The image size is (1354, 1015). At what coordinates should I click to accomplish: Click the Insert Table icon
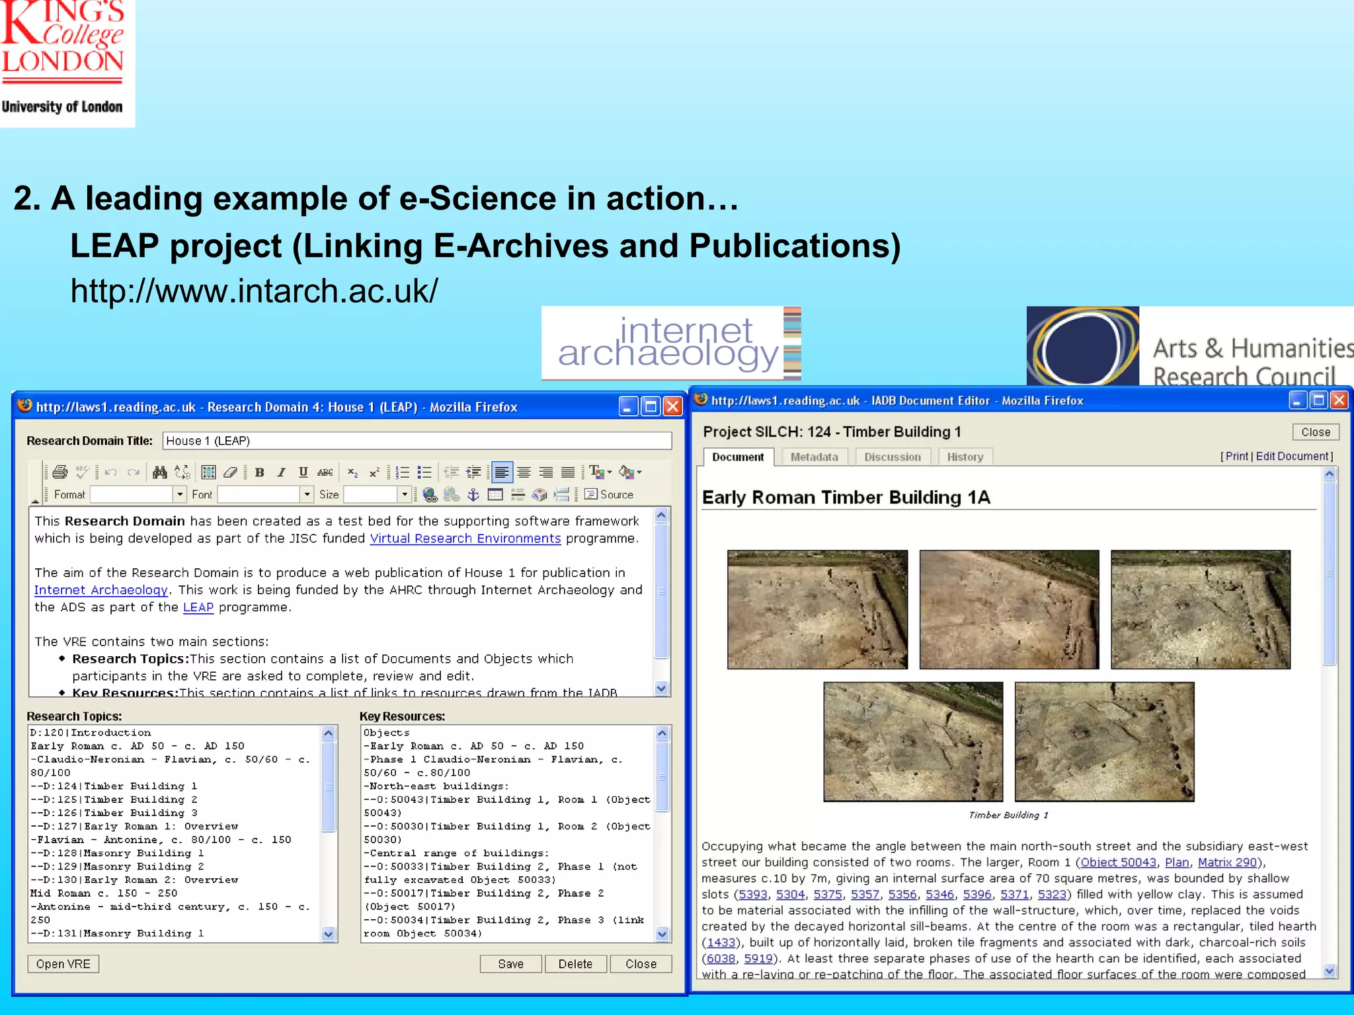point(495,494)
